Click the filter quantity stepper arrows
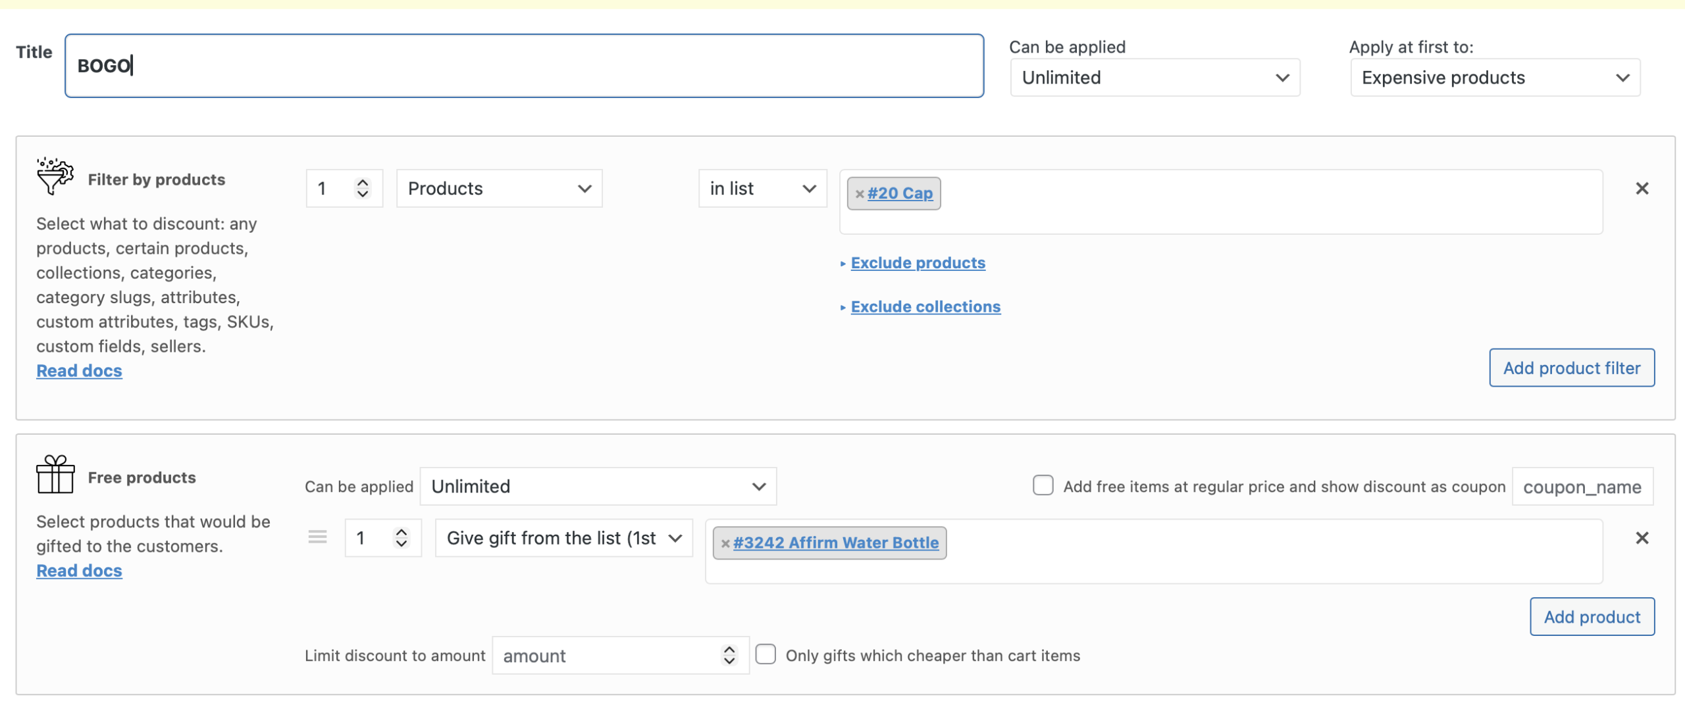Image resolution: width=1685 pixels, height=703 pixels. (362, 189)
